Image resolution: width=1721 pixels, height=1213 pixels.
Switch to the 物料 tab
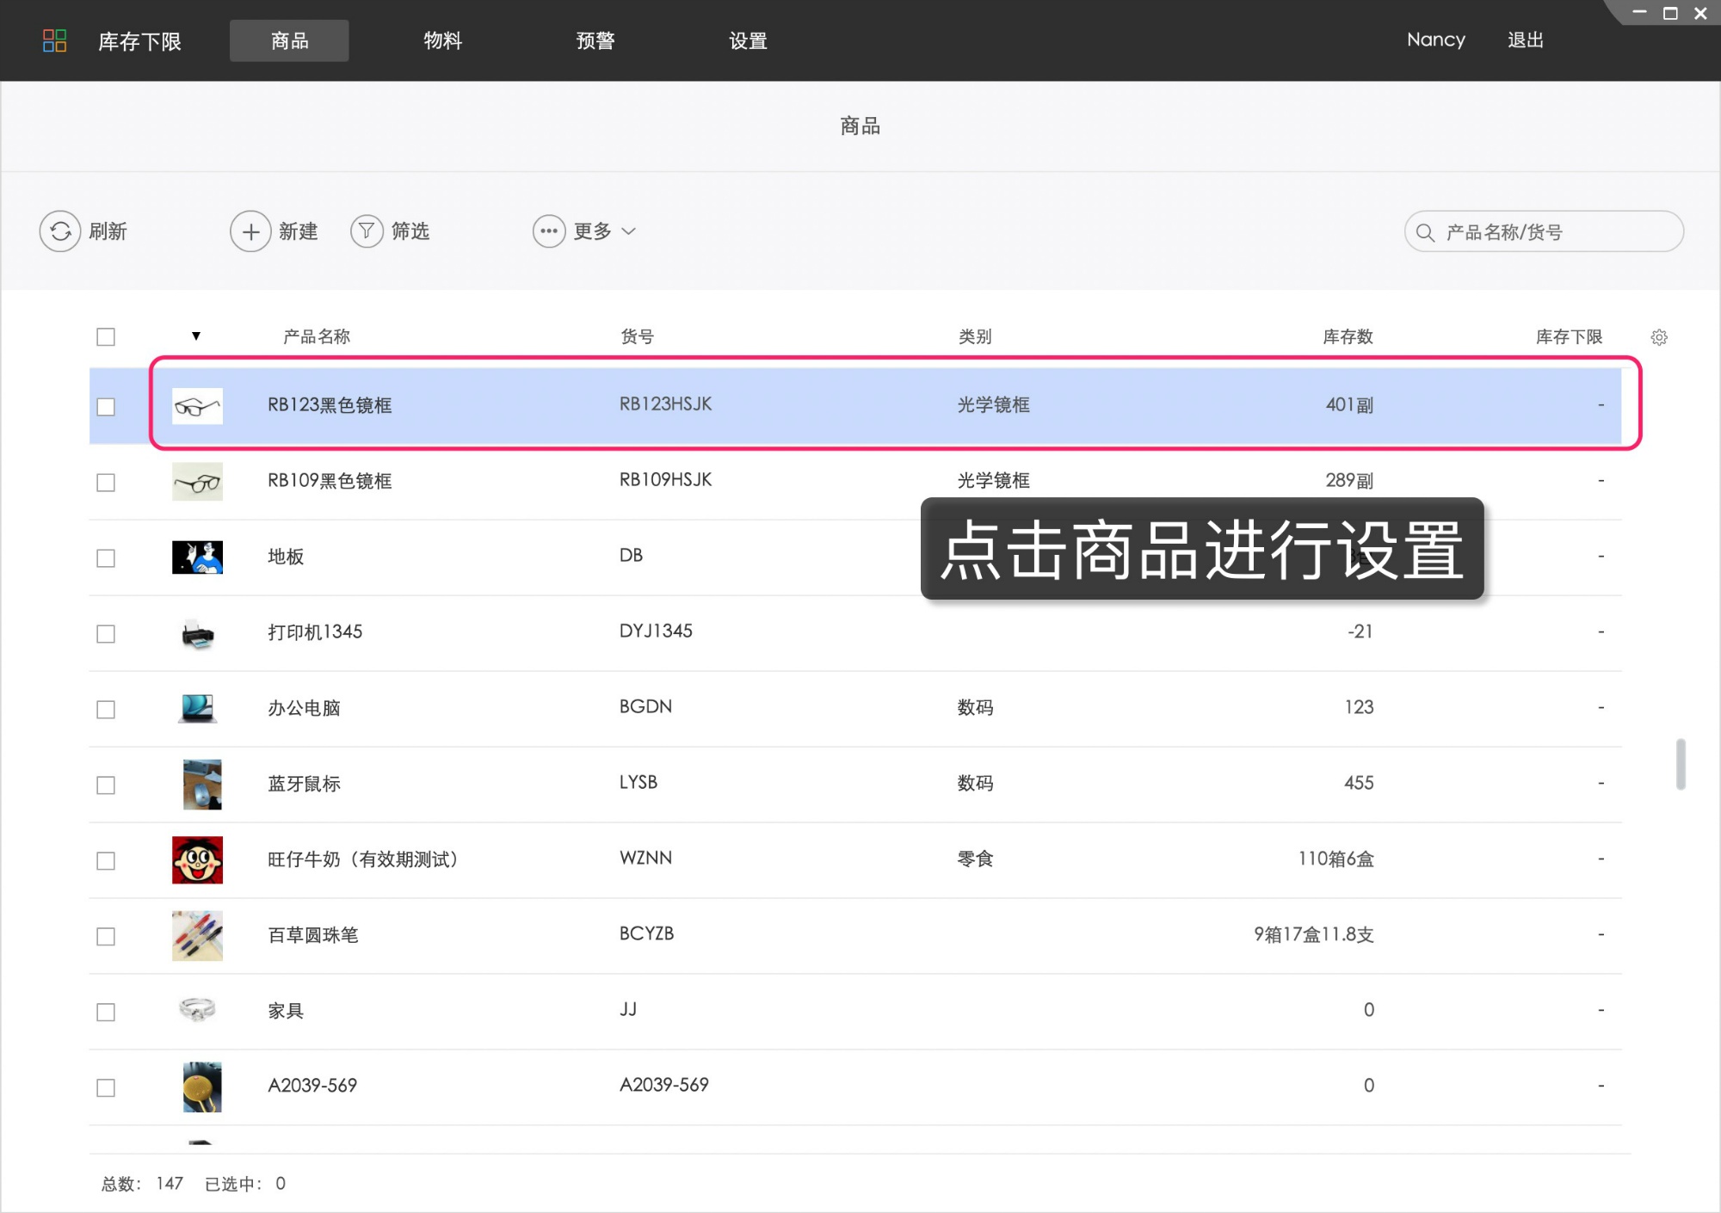tap(442, 40)
